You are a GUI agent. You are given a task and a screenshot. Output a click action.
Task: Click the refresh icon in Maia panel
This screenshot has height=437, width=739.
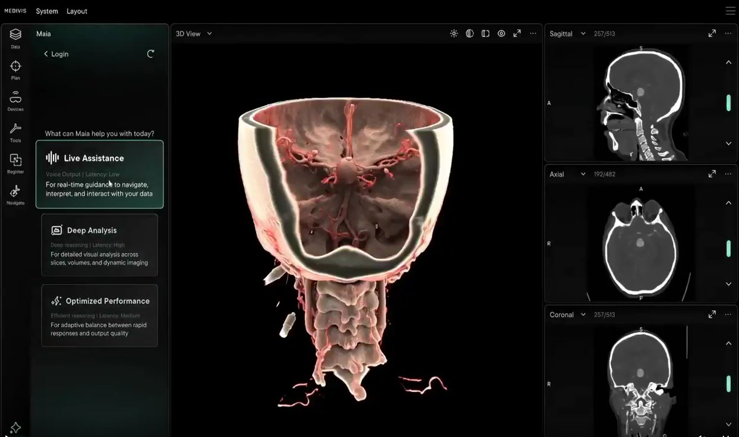click(151, 54)
